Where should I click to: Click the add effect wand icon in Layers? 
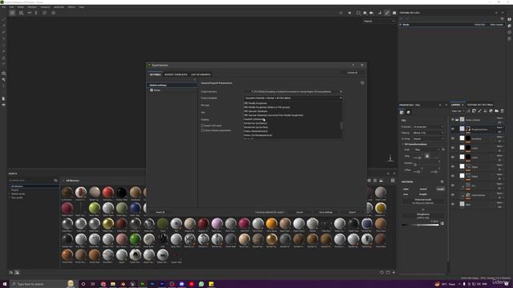pyautogui.click(x=468, y=111)
